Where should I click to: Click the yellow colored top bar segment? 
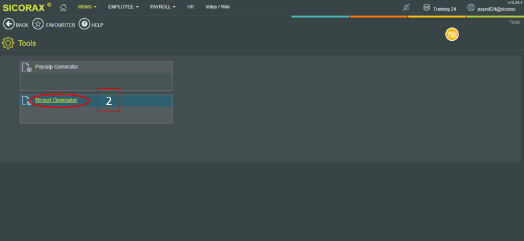[437, 17]
